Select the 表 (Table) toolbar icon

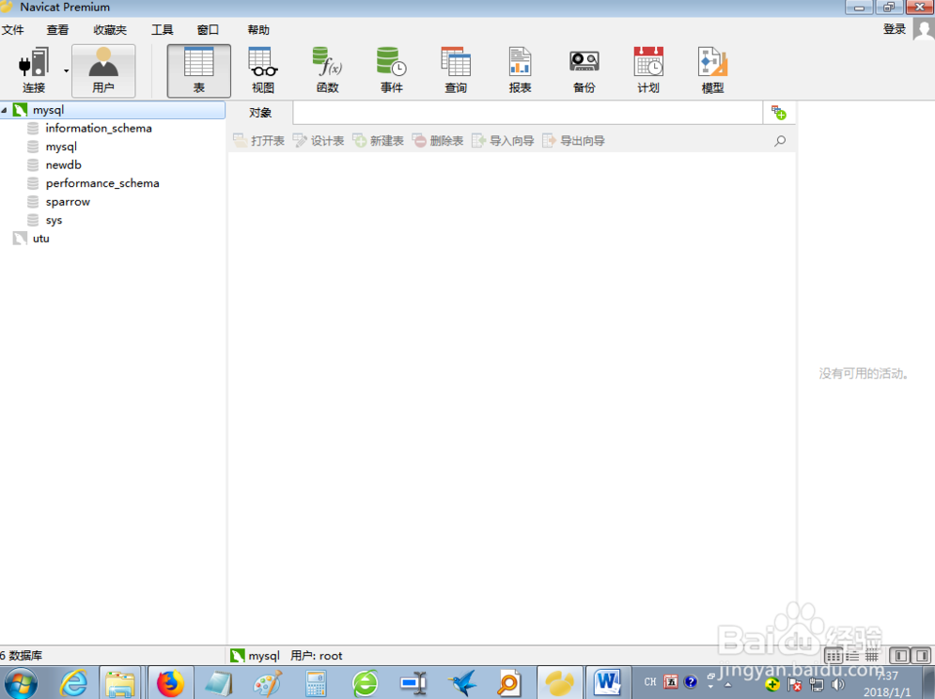(x=198, y=70)
